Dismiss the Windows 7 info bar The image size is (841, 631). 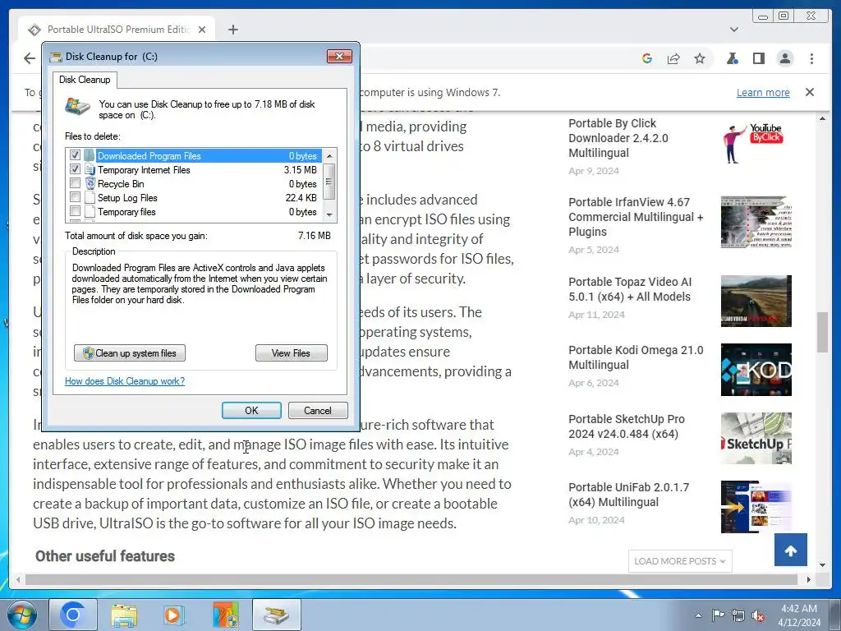[810, 92]
